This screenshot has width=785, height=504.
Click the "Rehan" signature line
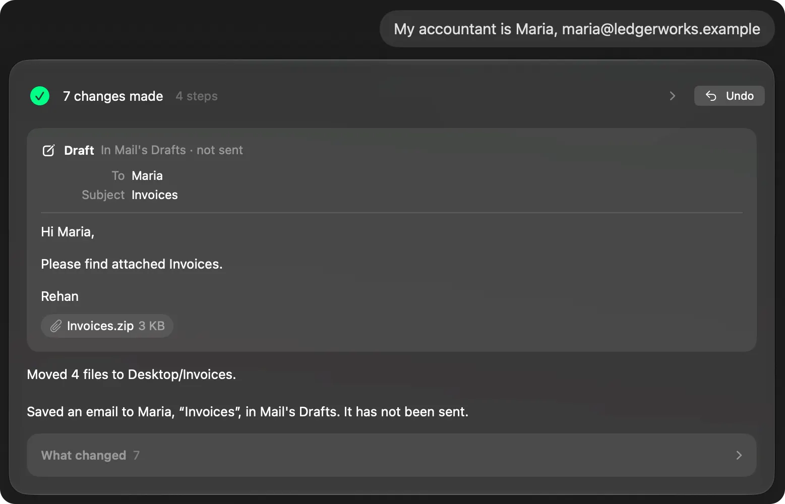click(59, 296)
